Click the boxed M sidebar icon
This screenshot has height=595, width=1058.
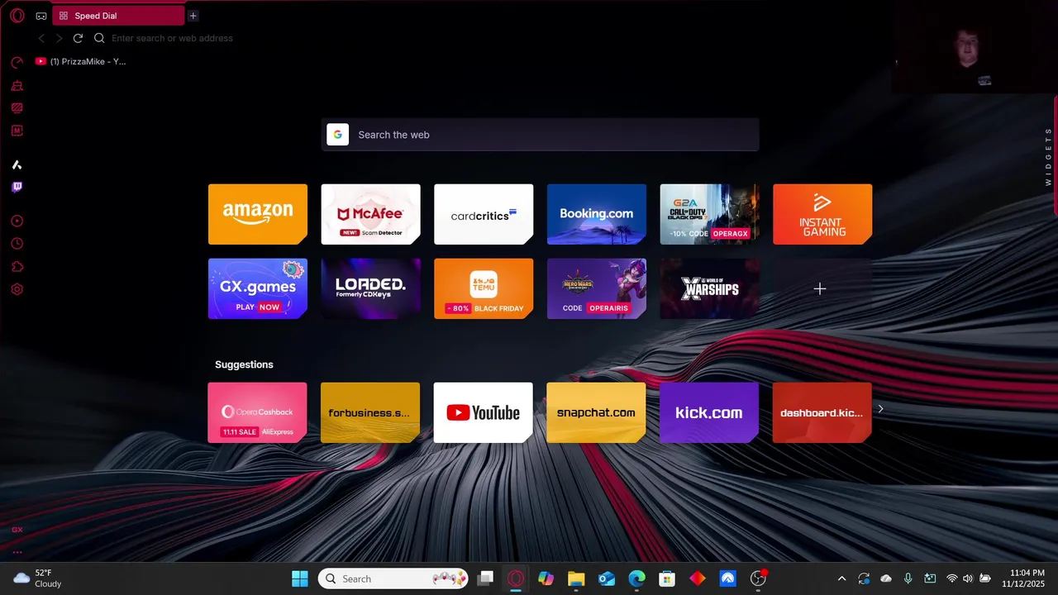(17, 131)
